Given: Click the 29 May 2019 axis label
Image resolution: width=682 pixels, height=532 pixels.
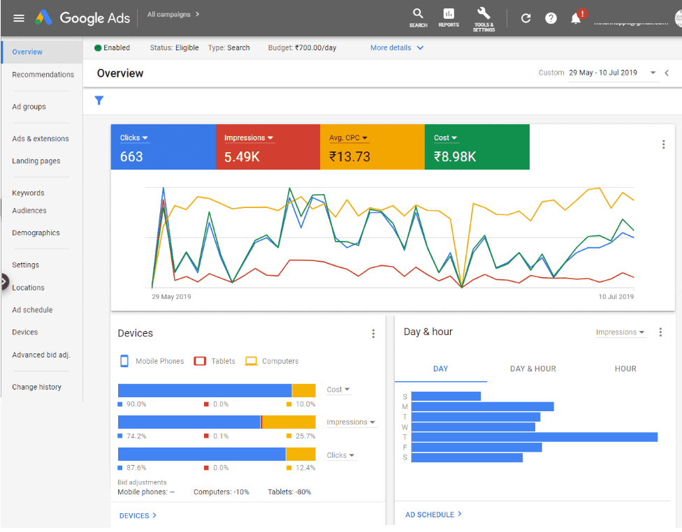Looking at the screenshot, I should point(171,297).
